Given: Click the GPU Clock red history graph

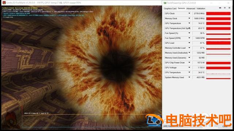Looking at the screenshot, I should click(218, 13).
